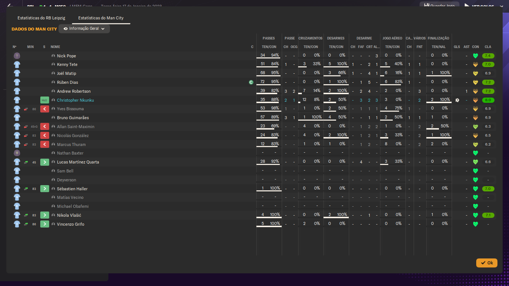
Task: Sort by the NOME column header
Action: pos(55,47)
